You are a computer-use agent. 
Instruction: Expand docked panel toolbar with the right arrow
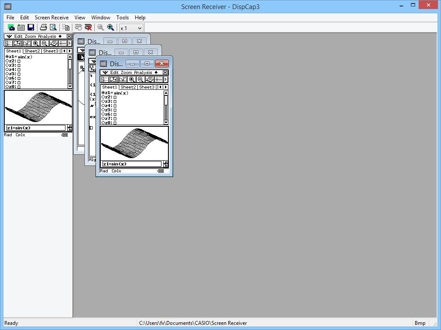click(x=69, y=43)
